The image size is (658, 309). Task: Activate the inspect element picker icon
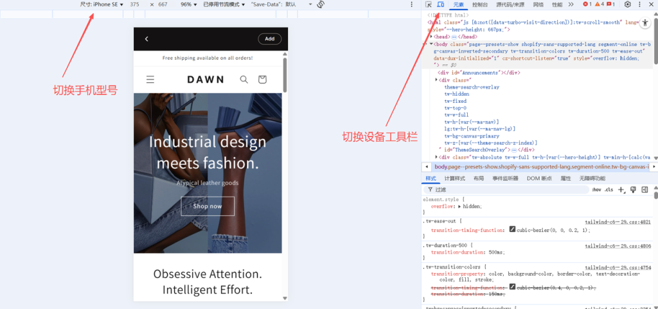[429, 4]
